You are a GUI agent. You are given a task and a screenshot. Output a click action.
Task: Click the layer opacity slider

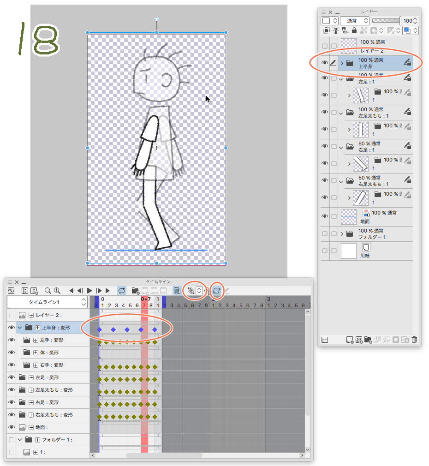coord(386,21)
